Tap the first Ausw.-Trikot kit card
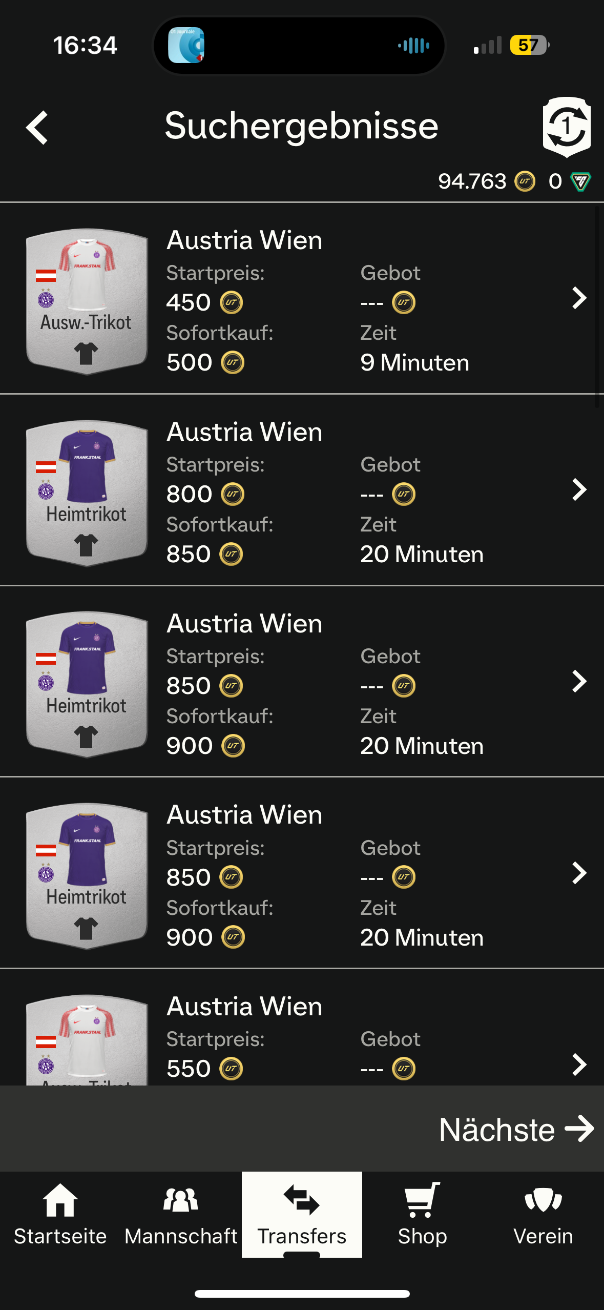Image resolution: width=604 pixels, height=1310 pixels. [x=87, y=301]
